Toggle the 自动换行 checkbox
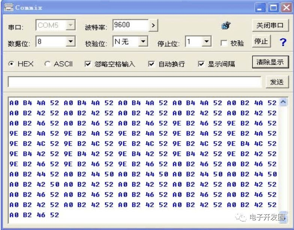 (151, 64)
